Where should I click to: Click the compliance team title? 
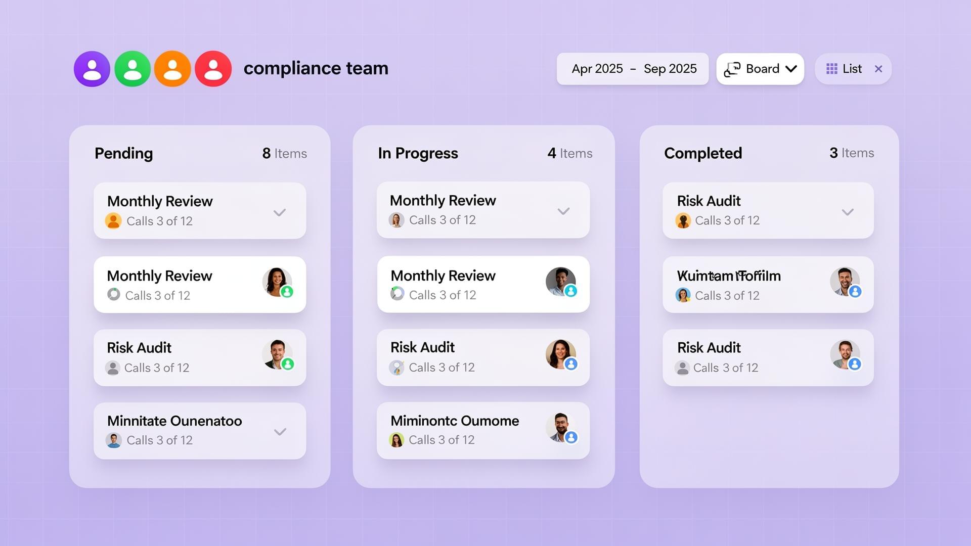pyautogui.click(x=315, y=68)
